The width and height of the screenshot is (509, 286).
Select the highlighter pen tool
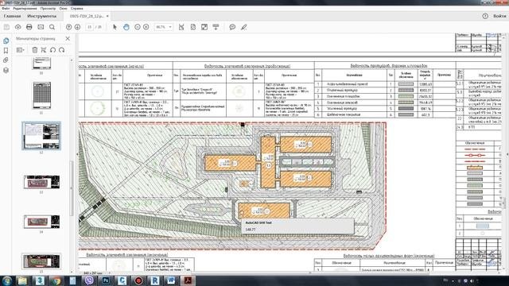pyautogui.click(x=244, y=27)
